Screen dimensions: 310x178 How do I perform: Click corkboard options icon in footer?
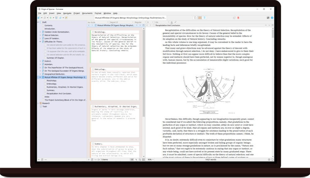(x=143, y=160)
